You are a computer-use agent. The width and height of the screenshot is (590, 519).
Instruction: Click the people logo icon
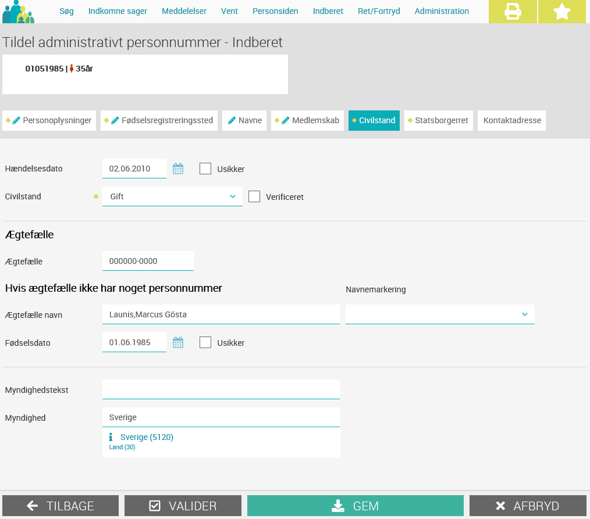point(18,12)
